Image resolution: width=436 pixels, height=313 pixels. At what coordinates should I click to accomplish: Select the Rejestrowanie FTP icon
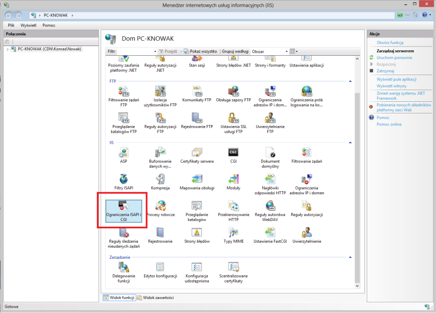pos(197,121)
